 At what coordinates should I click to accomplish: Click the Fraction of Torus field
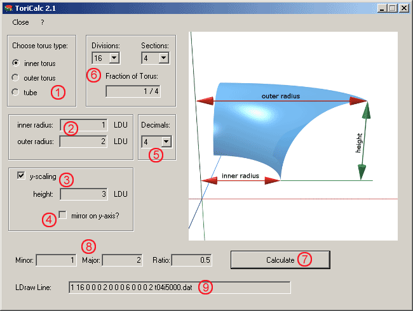(x=133, y=91)
